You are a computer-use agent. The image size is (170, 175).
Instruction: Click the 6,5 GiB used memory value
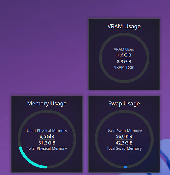click(x=47, y=136)
